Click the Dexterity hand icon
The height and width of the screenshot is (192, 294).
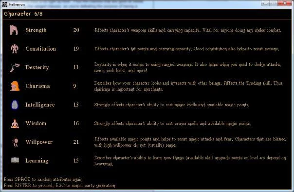15,67
